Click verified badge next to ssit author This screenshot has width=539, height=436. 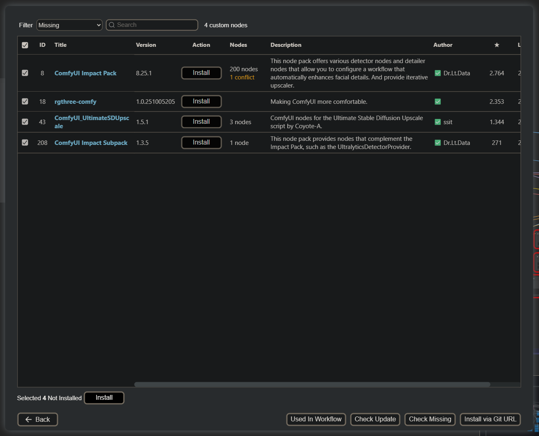(438, 122)
